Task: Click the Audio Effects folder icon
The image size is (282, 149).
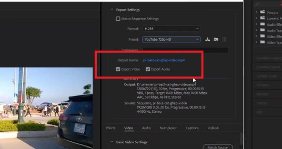Action: pyautogui.click(x=263, y=24)
